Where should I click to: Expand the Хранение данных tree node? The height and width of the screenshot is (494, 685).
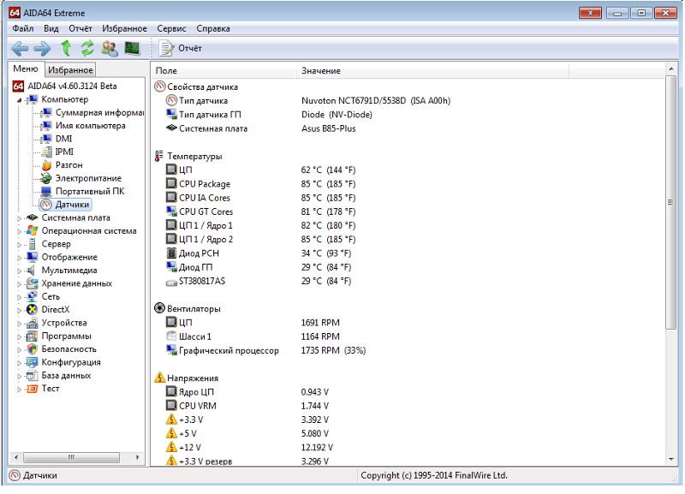pos(19,284)
